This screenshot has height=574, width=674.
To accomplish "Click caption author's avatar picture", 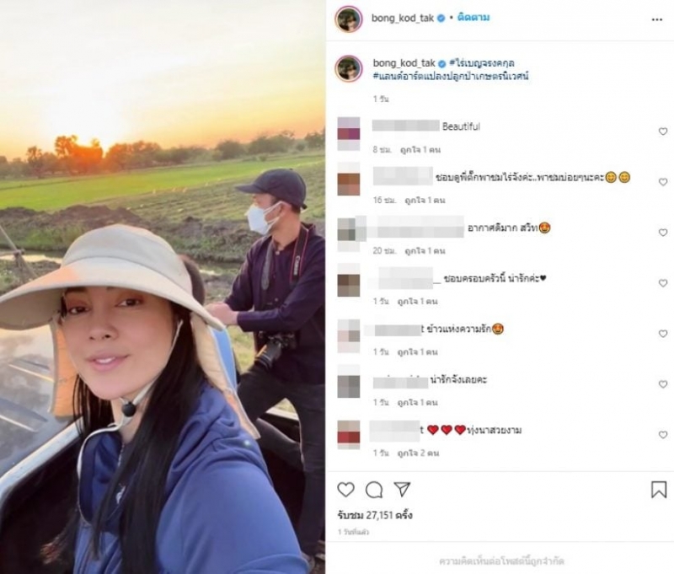I will tap(349, 69).
